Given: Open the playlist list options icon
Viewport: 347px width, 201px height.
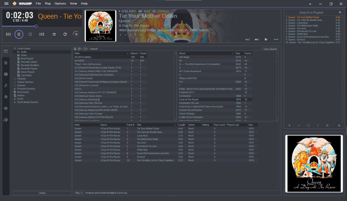Looking at the screenshot, I should tap(327, 125).
